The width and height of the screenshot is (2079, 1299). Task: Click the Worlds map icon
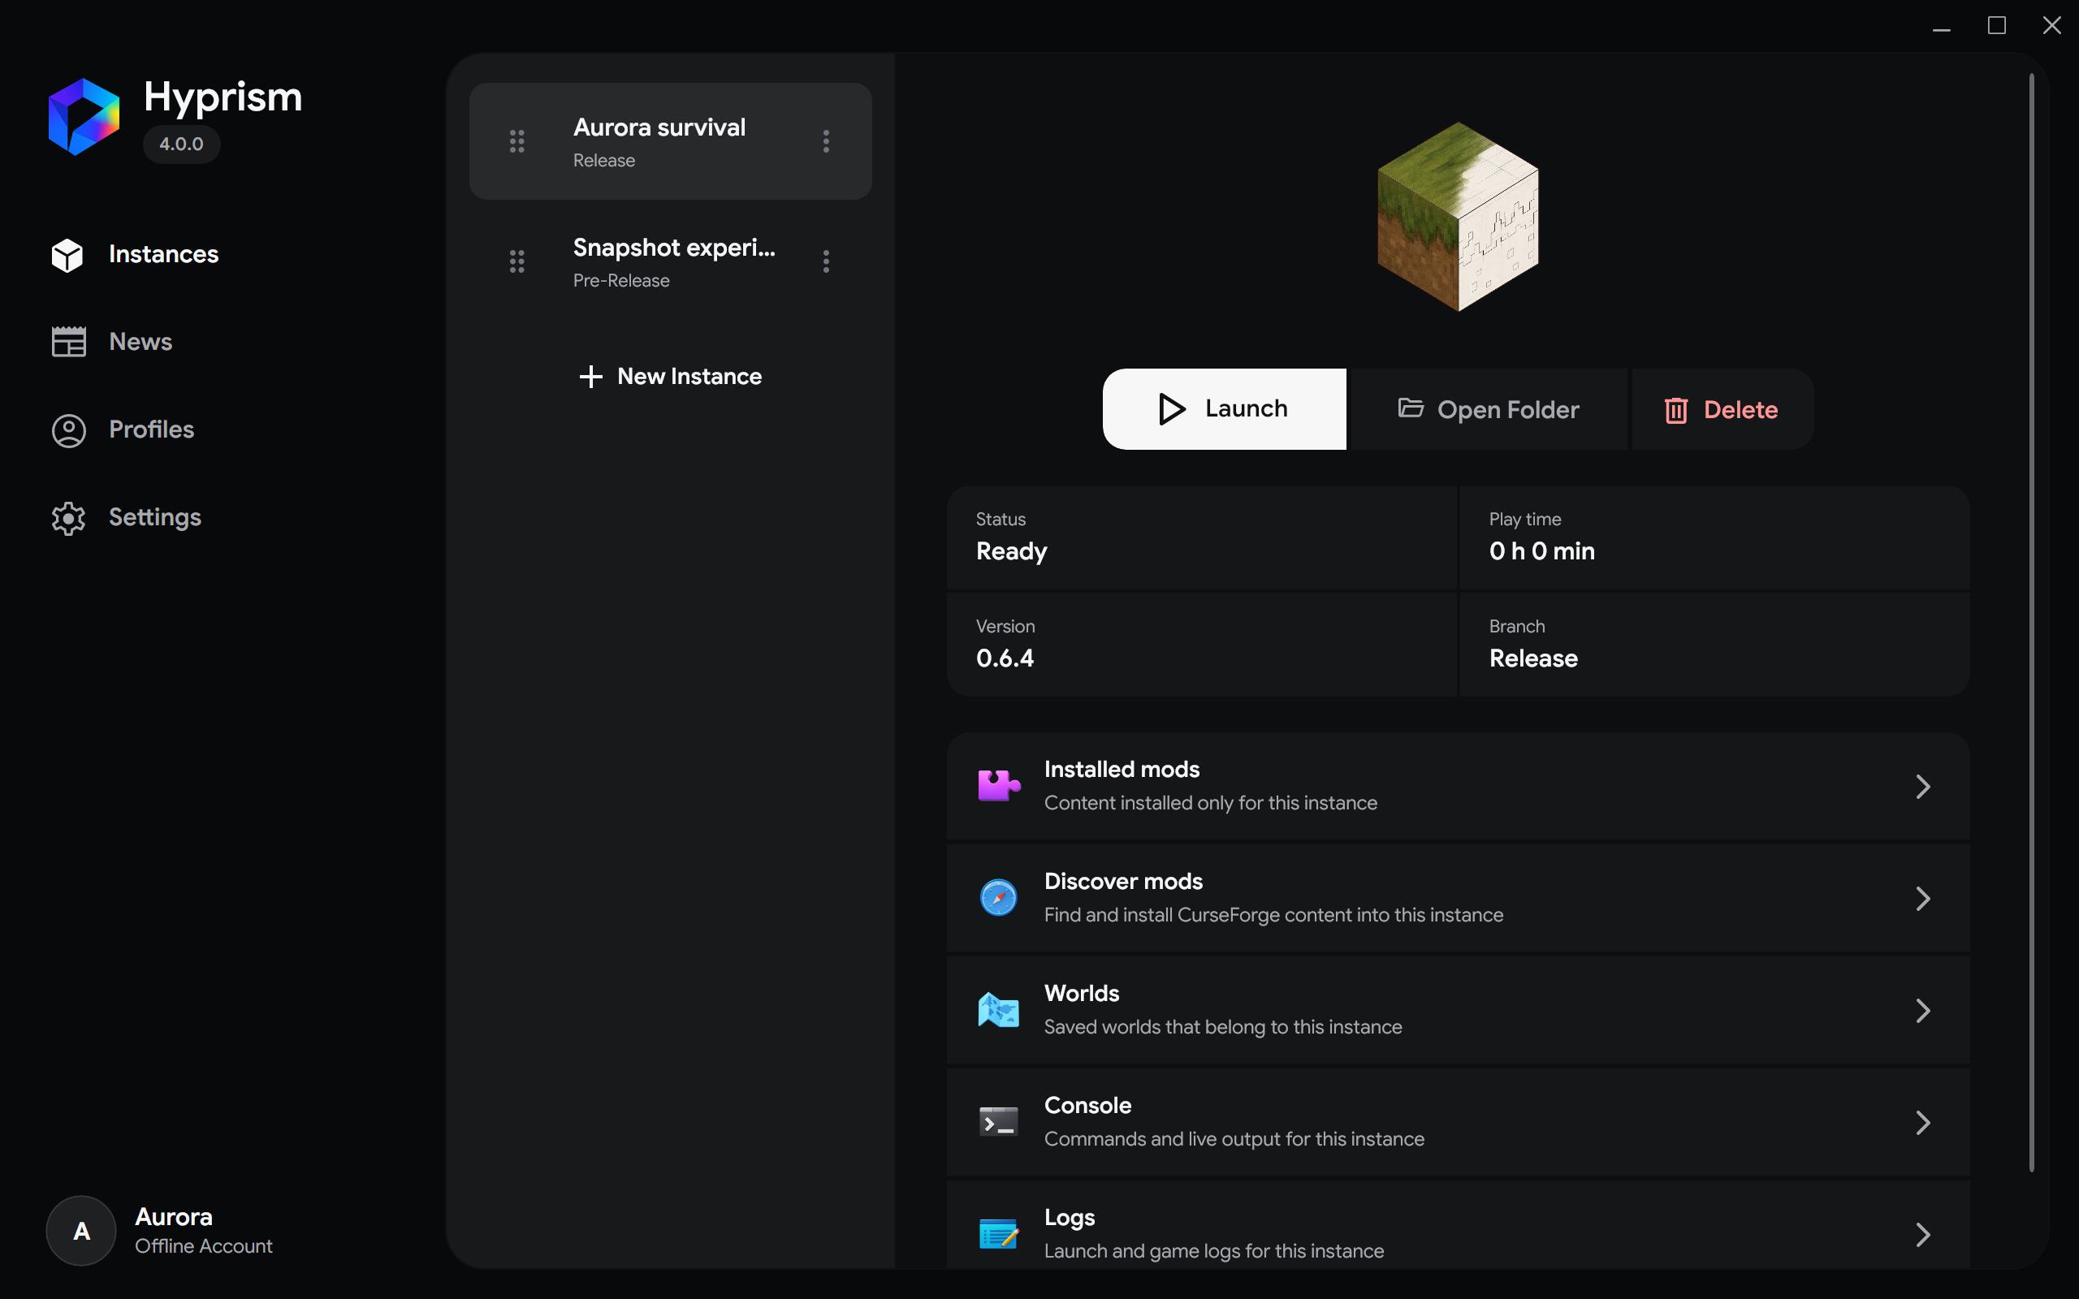[x=999, y=1009]
